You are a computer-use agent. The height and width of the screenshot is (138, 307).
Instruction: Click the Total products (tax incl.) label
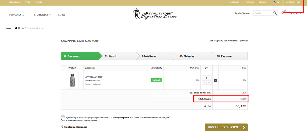[200, 93]
